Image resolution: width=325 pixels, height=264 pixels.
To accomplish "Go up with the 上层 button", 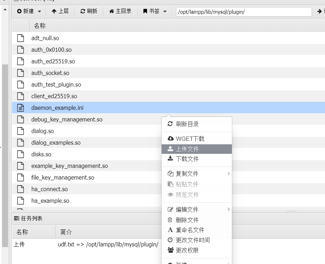I will pyautogui.click(x=60, y=11).
